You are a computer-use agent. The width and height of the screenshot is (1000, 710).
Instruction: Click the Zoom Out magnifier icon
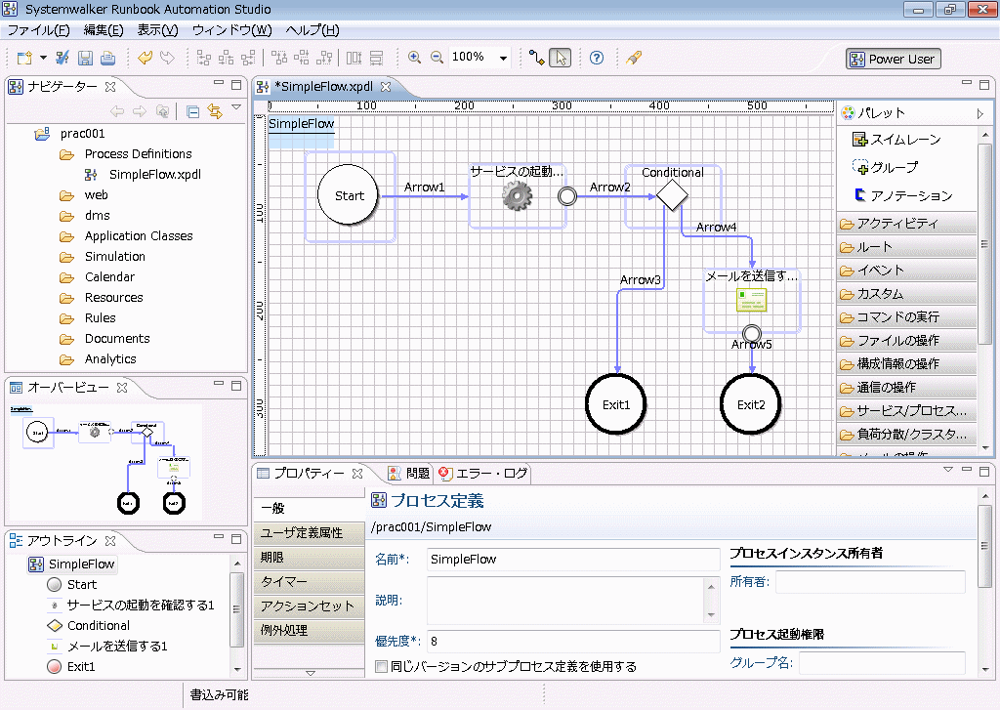click(437, 58)
